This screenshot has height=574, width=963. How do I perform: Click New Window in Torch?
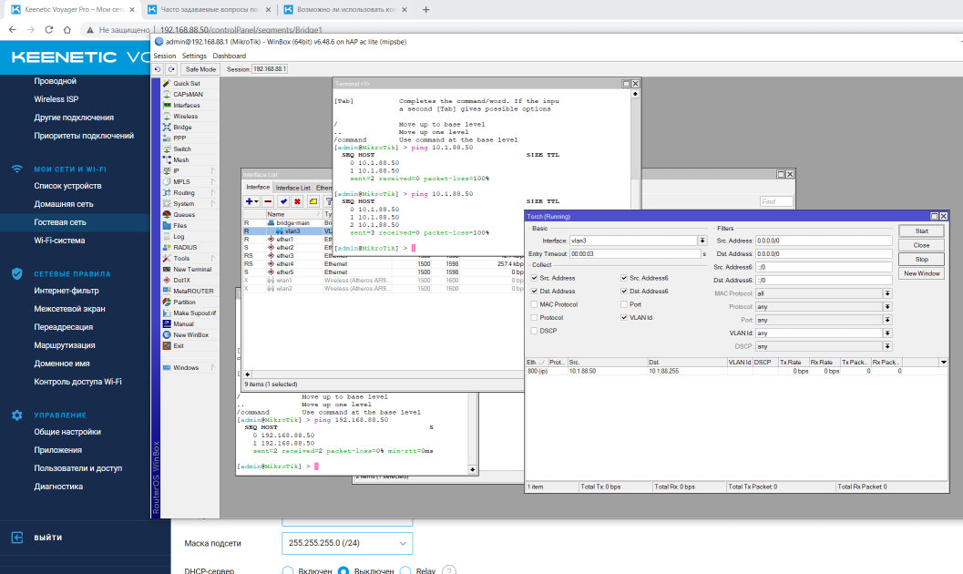(921, 273)
